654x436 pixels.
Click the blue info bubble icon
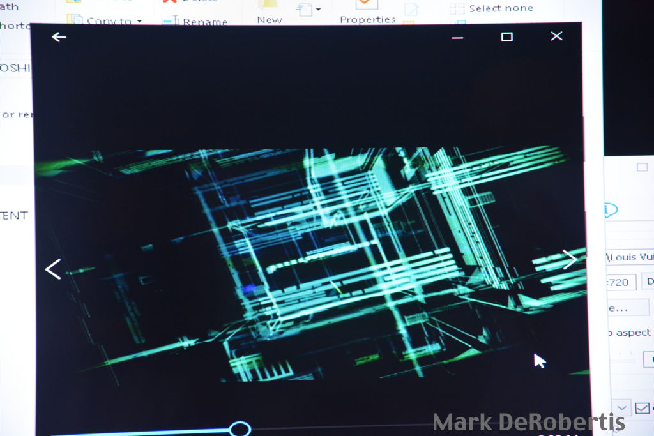point(609,210)
